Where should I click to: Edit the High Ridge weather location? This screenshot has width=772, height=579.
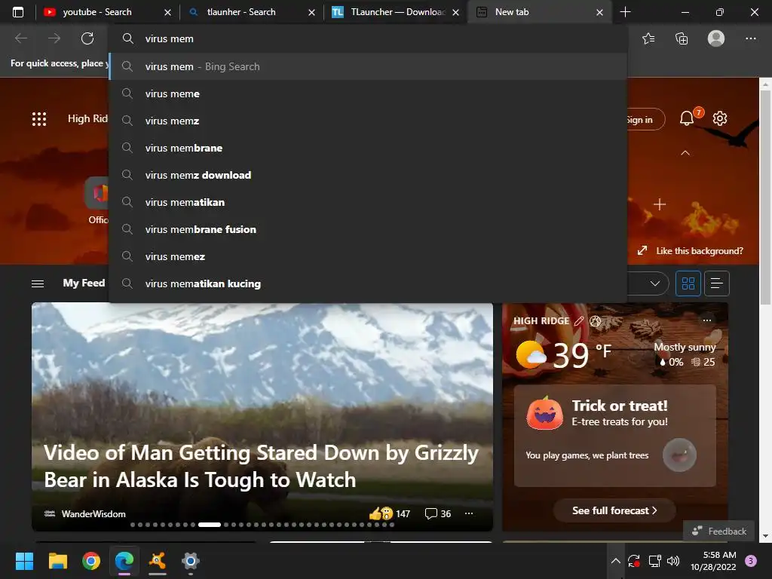[579, 321]
